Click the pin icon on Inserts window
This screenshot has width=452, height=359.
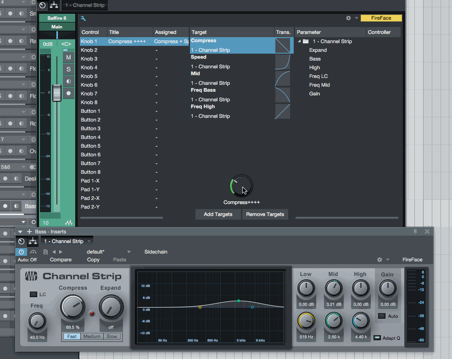pyautogui.click(x=416, y=232)
